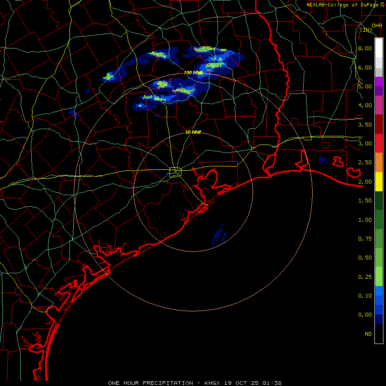
Task: Click the ND legend label
Action: pyautogui.click(x=368, y=334)
